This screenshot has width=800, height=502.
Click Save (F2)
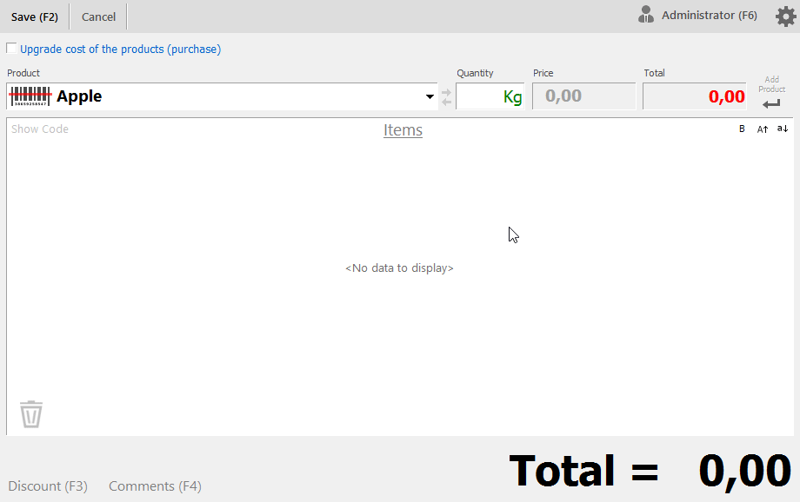coord(35,17)
